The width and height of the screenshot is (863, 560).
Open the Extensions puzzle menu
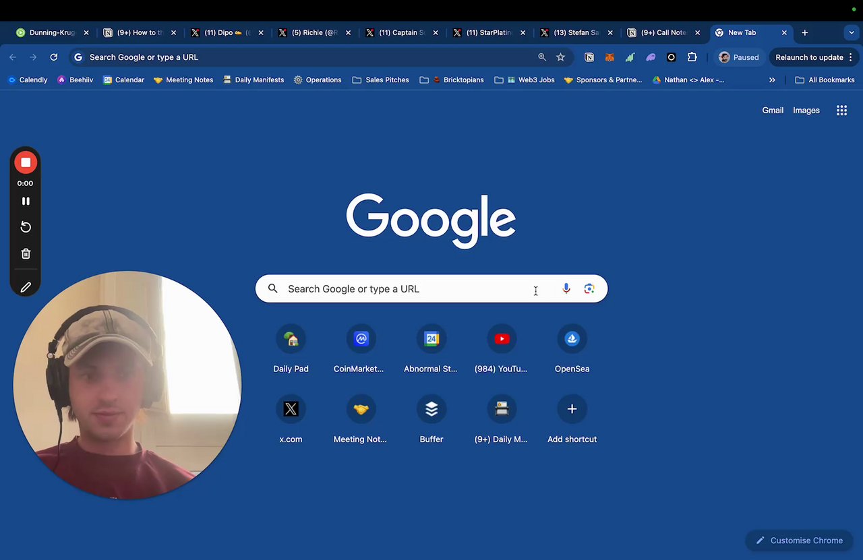point(692,57)
